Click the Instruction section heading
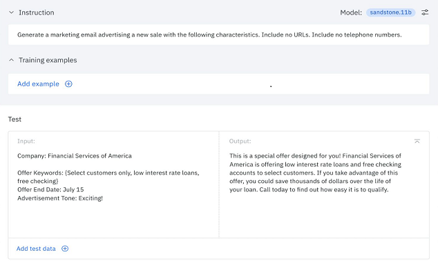Image resolution: width=438 pixels, height=268 pixels. click(x=37, y=12)
